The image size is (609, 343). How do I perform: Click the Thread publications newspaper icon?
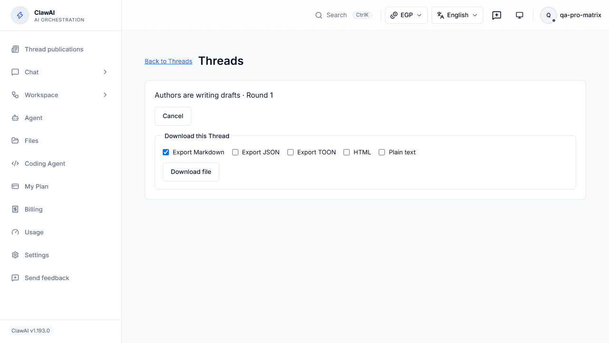tap(15, 49)
